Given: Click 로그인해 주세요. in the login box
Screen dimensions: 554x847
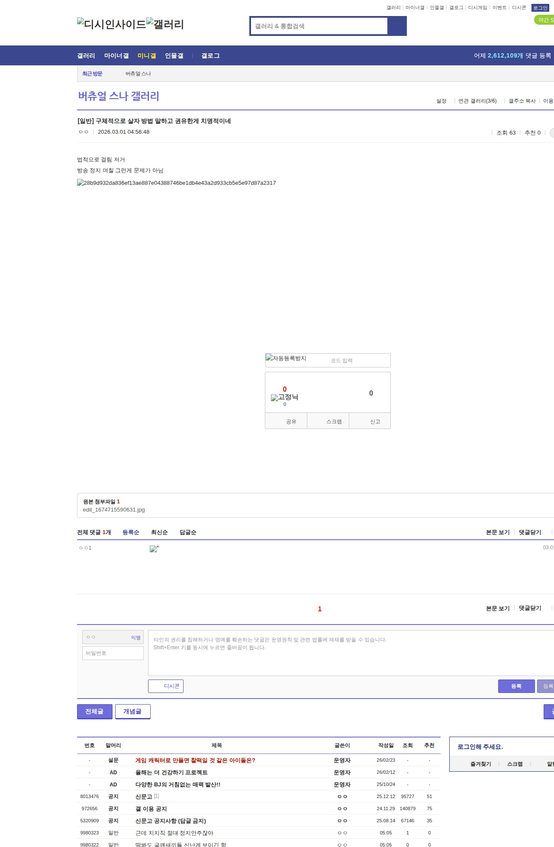Looking at the screenshot, I should click(x=480, y=747).
